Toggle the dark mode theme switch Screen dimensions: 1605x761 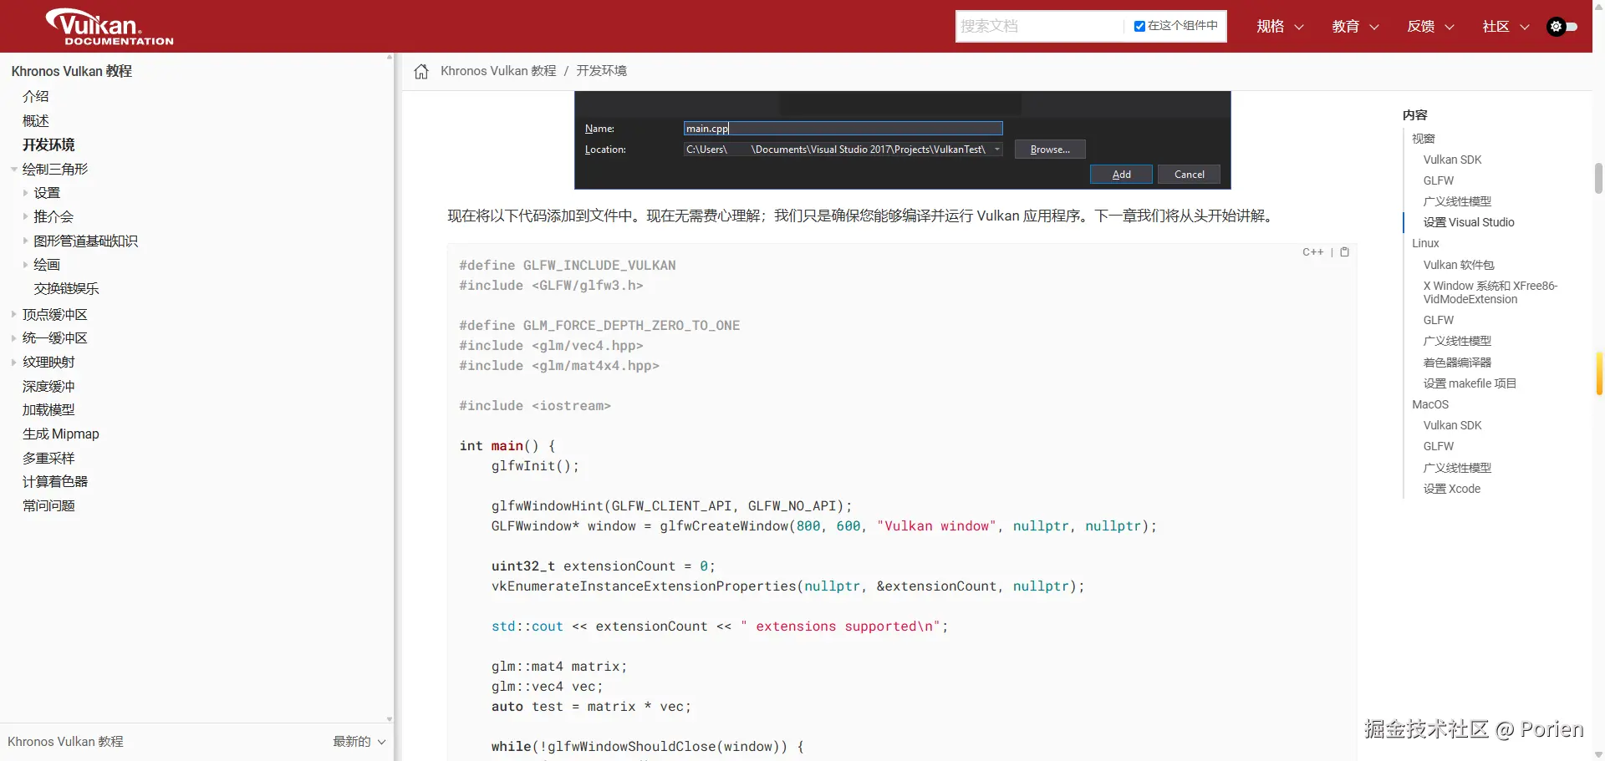[x=1562, y=27]
